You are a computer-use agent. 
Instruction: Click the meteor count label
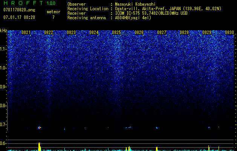tap(54, 12)
